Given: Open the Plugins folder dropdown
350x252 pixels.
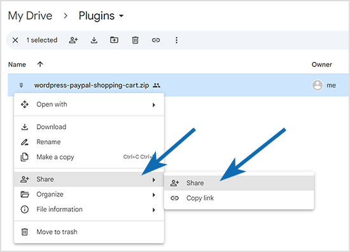Looking at the screenshot, I should (101, 16).
